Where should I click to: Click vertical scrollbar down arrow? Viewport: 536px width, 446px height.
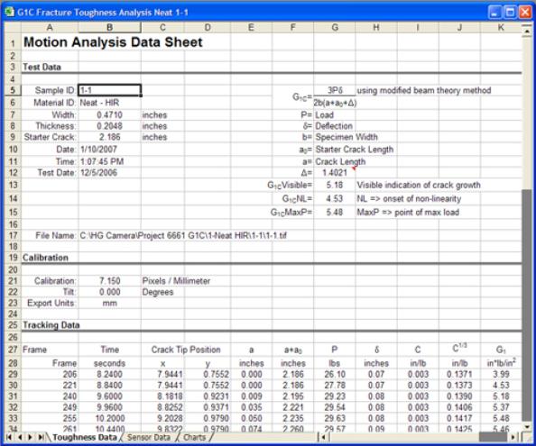point(527,426)
